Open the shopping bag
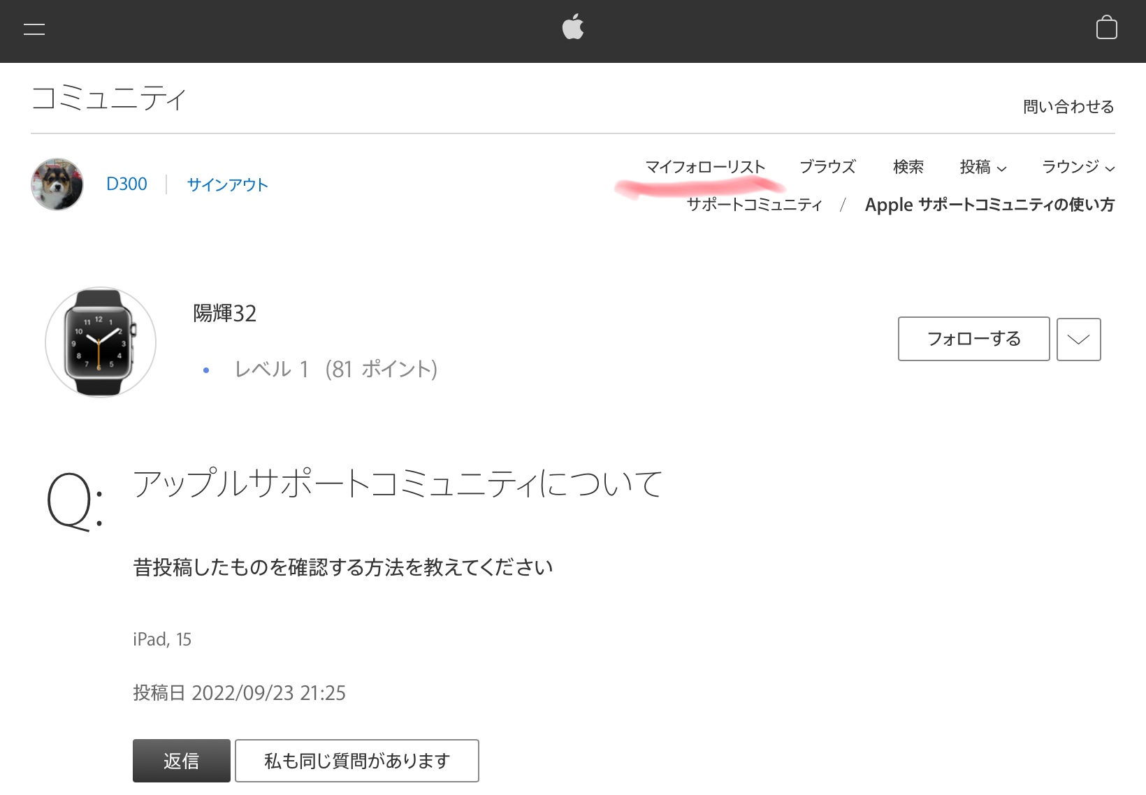Image resolution: width=1146 pixels, height=795 pixels. [x=1106, y=28]
